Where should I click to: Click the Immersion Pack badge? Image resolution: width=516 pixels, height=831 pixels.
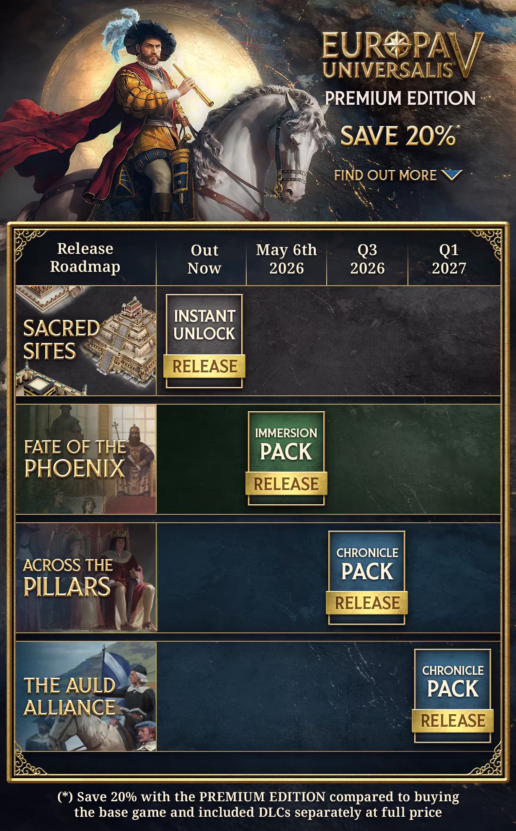pyautogui.click(x=286, y=459)
